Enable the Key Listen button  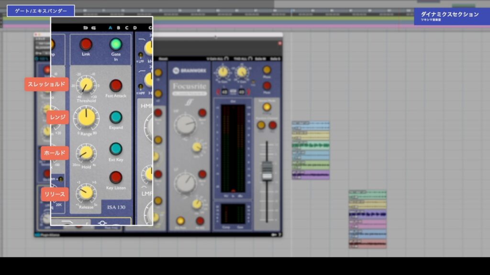(116, 178)
